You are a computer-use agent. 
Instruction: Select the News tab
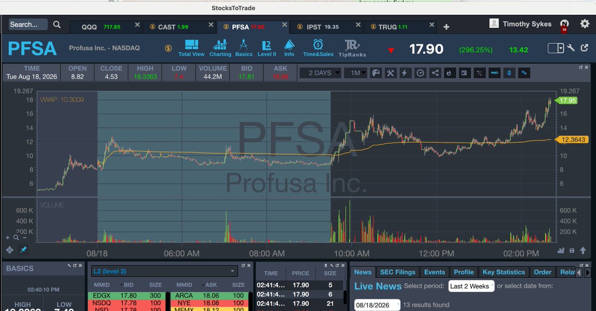tap(363, 272)
